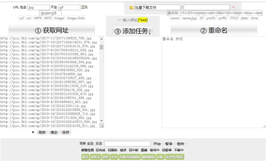Click URL line ending 201881693848_894.png
The image size is (266, 161).
tap(46, 62)
